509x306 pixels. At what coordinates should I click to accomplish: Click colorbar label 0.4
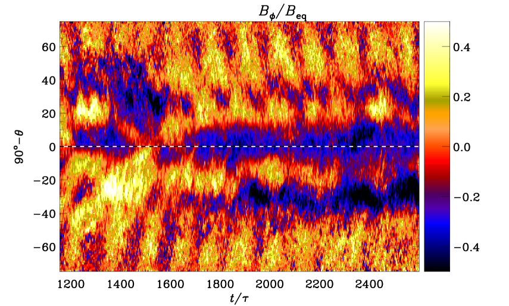tap(461, 48)
